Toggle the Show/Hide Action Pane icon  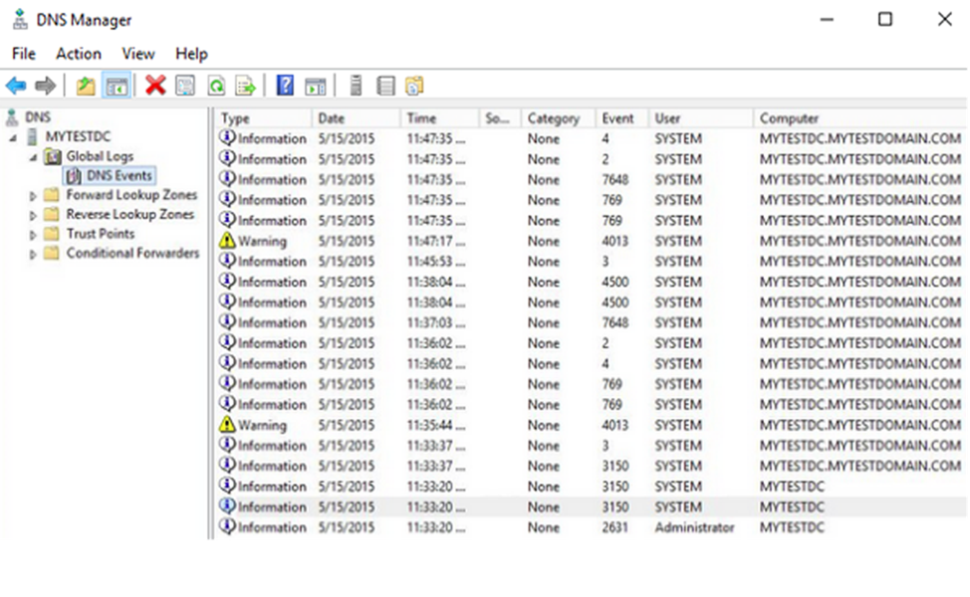316,86
